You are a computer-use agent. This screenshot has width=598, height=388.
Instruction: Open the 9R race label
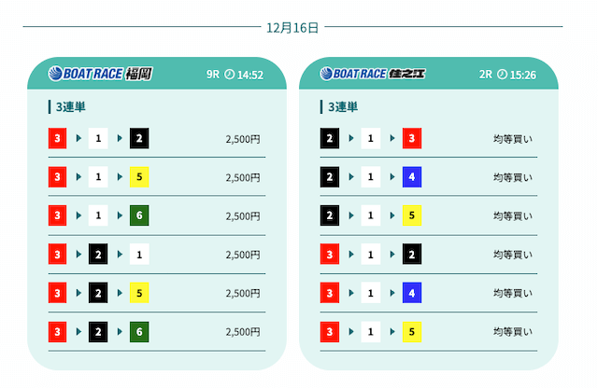coord(212,75)
